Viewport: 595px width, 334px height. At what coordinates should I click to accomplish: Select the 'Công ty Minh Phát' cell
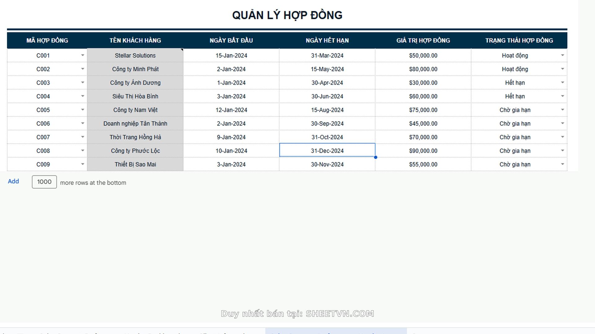[x=135, y=69]
